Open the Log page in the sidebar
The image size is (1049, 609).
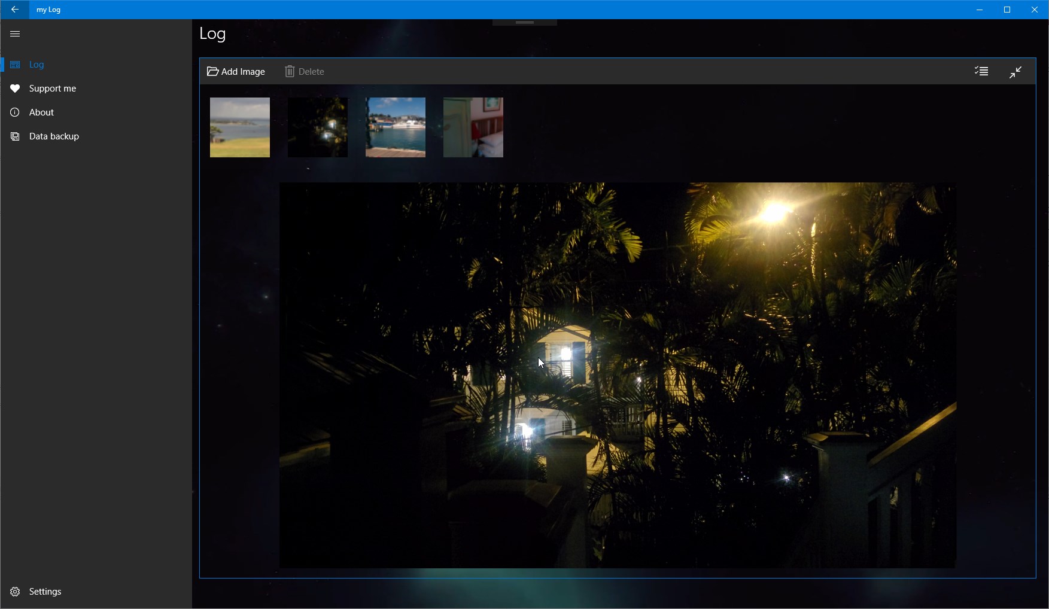[96, 65]
